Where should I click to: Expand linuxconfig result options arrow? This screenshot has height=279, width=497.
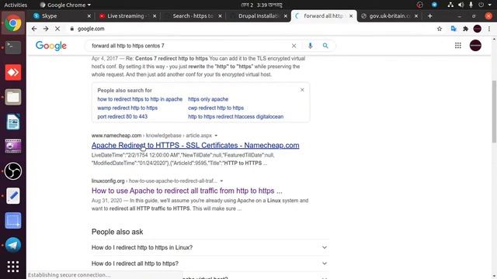221,181
